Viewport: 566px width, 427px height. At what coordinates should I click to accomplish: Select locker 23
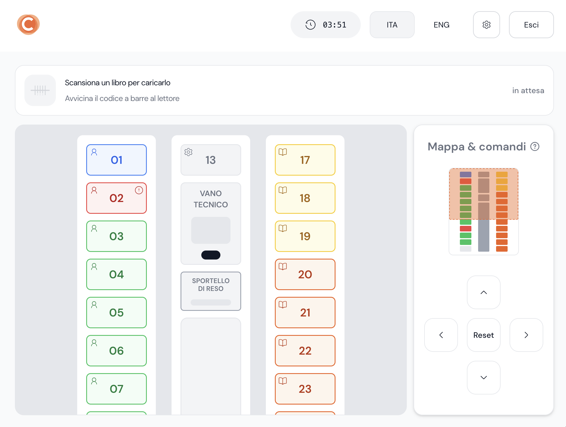pyautogui.click(x=305, y=389)
